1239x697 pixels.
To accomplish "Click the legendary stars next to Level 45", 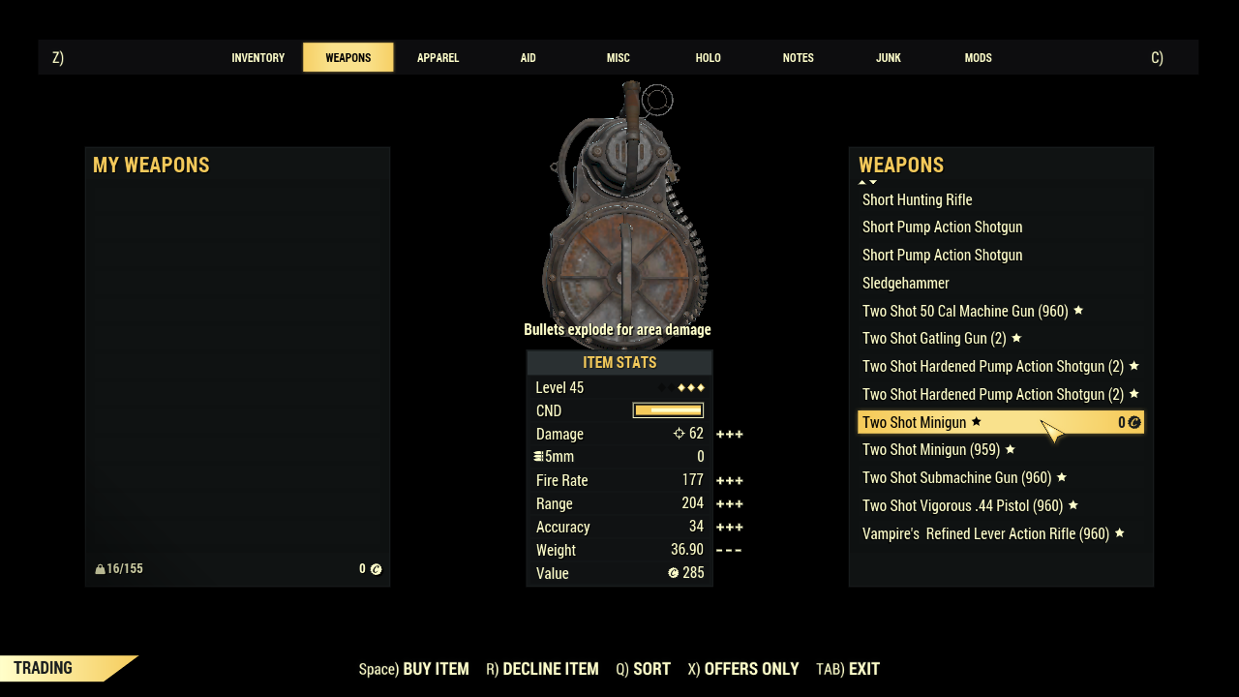I will tap(691, 387).
